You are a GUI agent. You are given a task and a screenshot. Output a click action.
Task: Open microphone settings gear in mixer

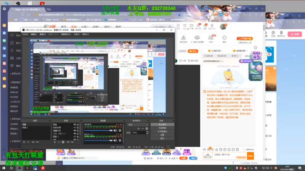[120, 140]
